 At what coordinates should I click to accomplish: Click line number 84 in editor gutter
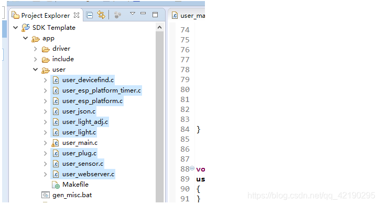(185, 129)
